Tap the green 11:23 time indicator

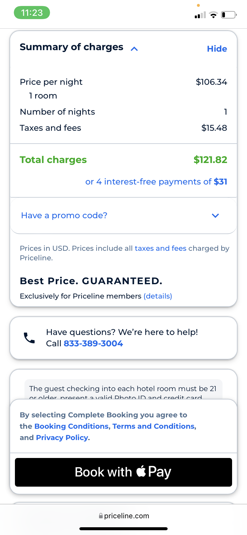[x=32, y=13]
